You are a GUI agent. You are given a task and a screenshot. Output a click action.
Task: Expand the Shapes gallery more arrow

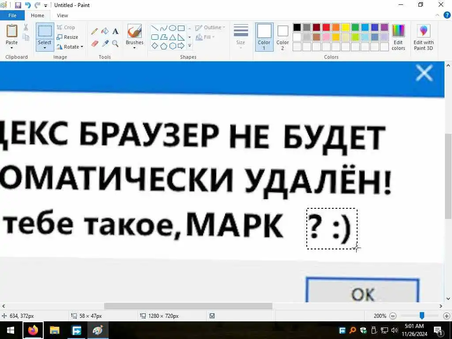coord(190,46)
